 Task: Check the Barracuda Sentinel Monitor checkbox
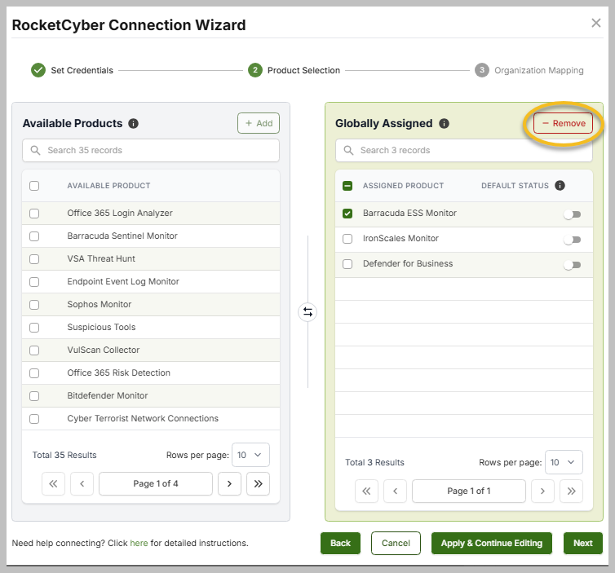[34, 236]
